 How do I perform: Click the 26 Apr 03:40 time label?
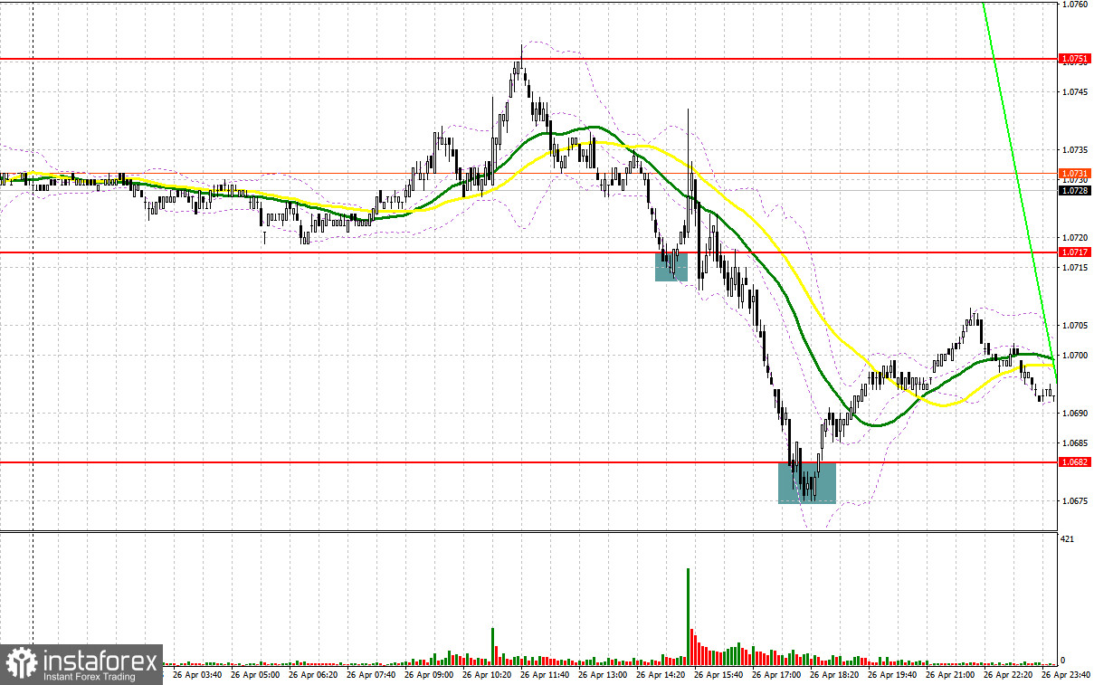pos(196,674)
